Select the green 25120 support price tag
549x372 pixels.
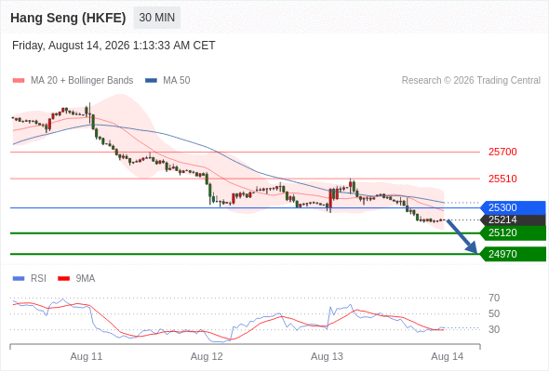pyautogui.click(x=513, y=233)
